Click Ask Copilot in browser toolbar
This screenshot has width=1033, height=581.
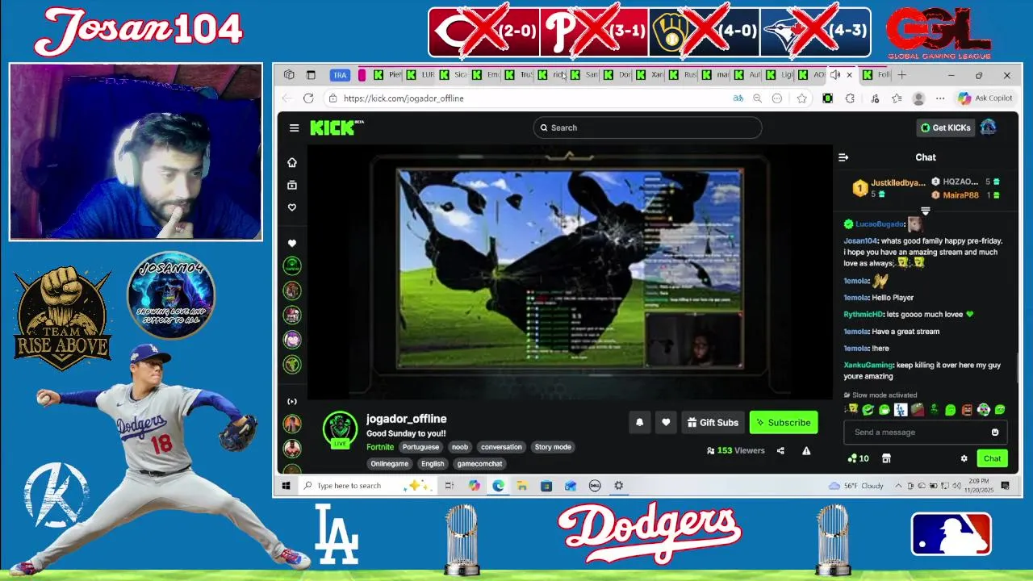pyautogui.click(x=985, y=98)
